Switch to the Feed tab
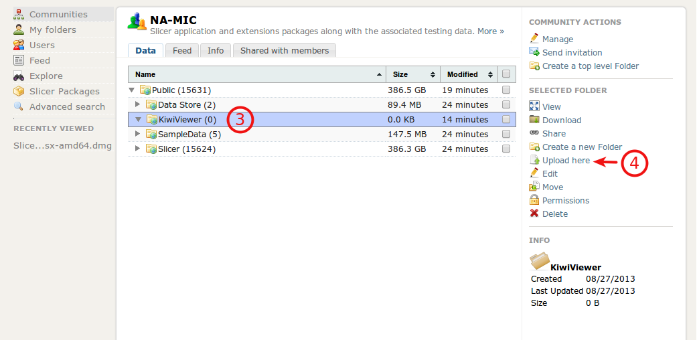The width and height of the screenshot is (697, 340). point(182,50)
